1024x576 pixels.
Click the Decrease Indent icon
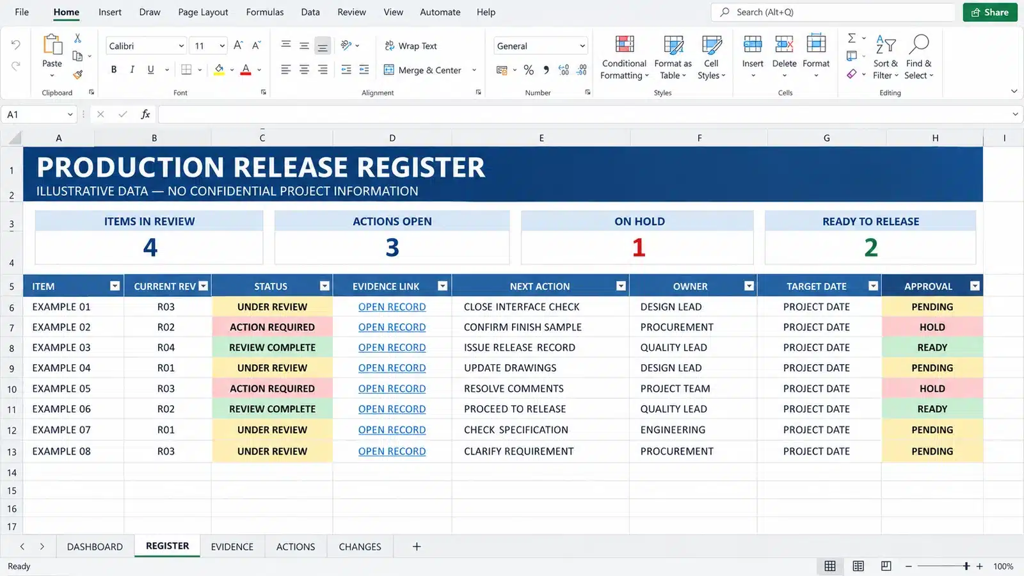(346, 69)
